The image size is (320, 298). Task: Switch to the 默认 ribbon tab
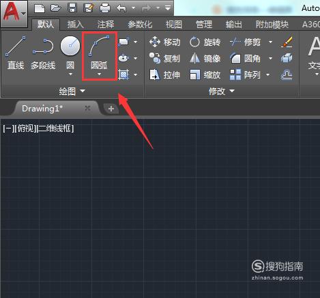tap(46, 24)
